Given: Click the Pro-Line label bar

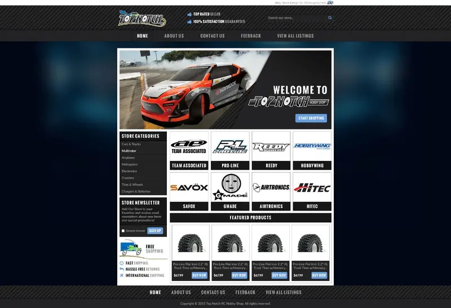Looking at the screenshot, I should pos(230,166).
